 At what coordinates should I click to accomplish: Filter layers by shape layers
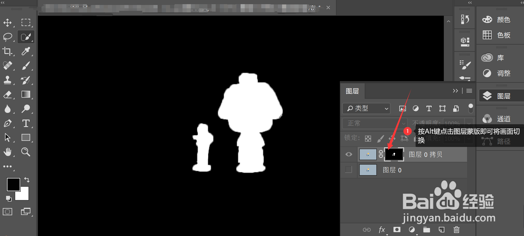point(442,108)
